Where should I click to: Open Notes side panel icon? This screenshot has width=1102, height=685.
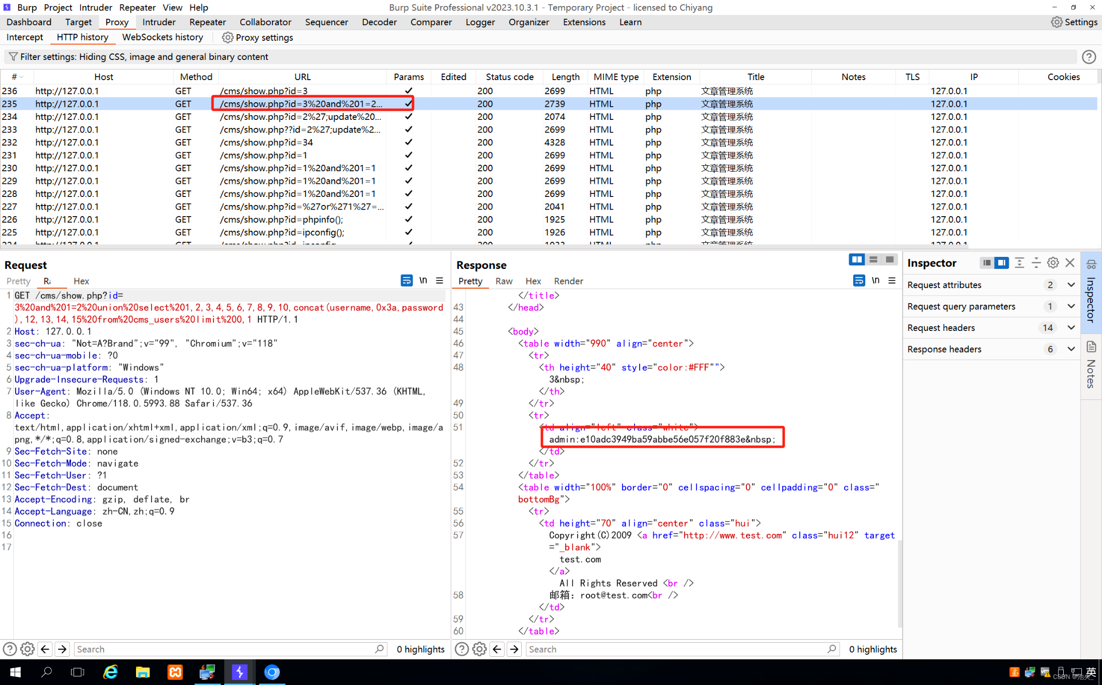pos(1091,348)
